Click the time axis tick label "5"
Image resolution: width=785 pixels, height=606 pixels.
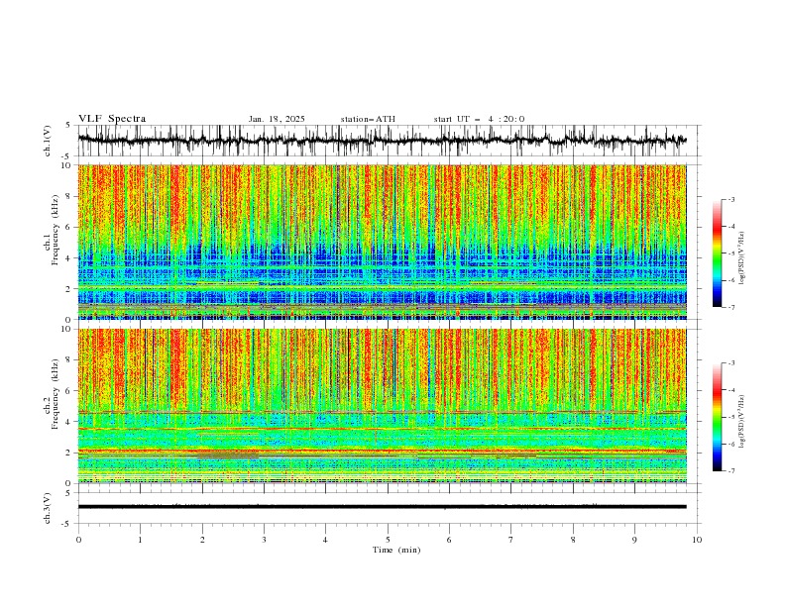point(388,540)
